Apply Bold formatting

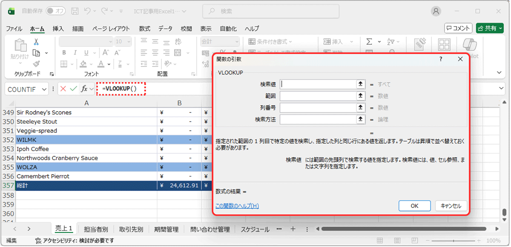[64, 52]
